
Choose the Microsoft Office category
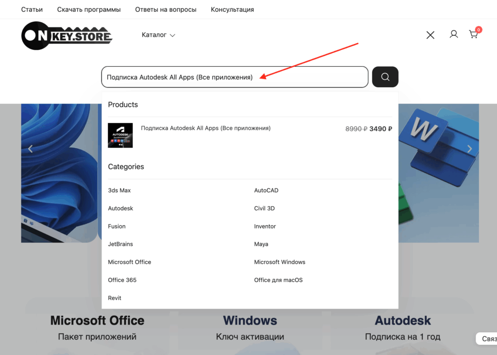point(130,262)
